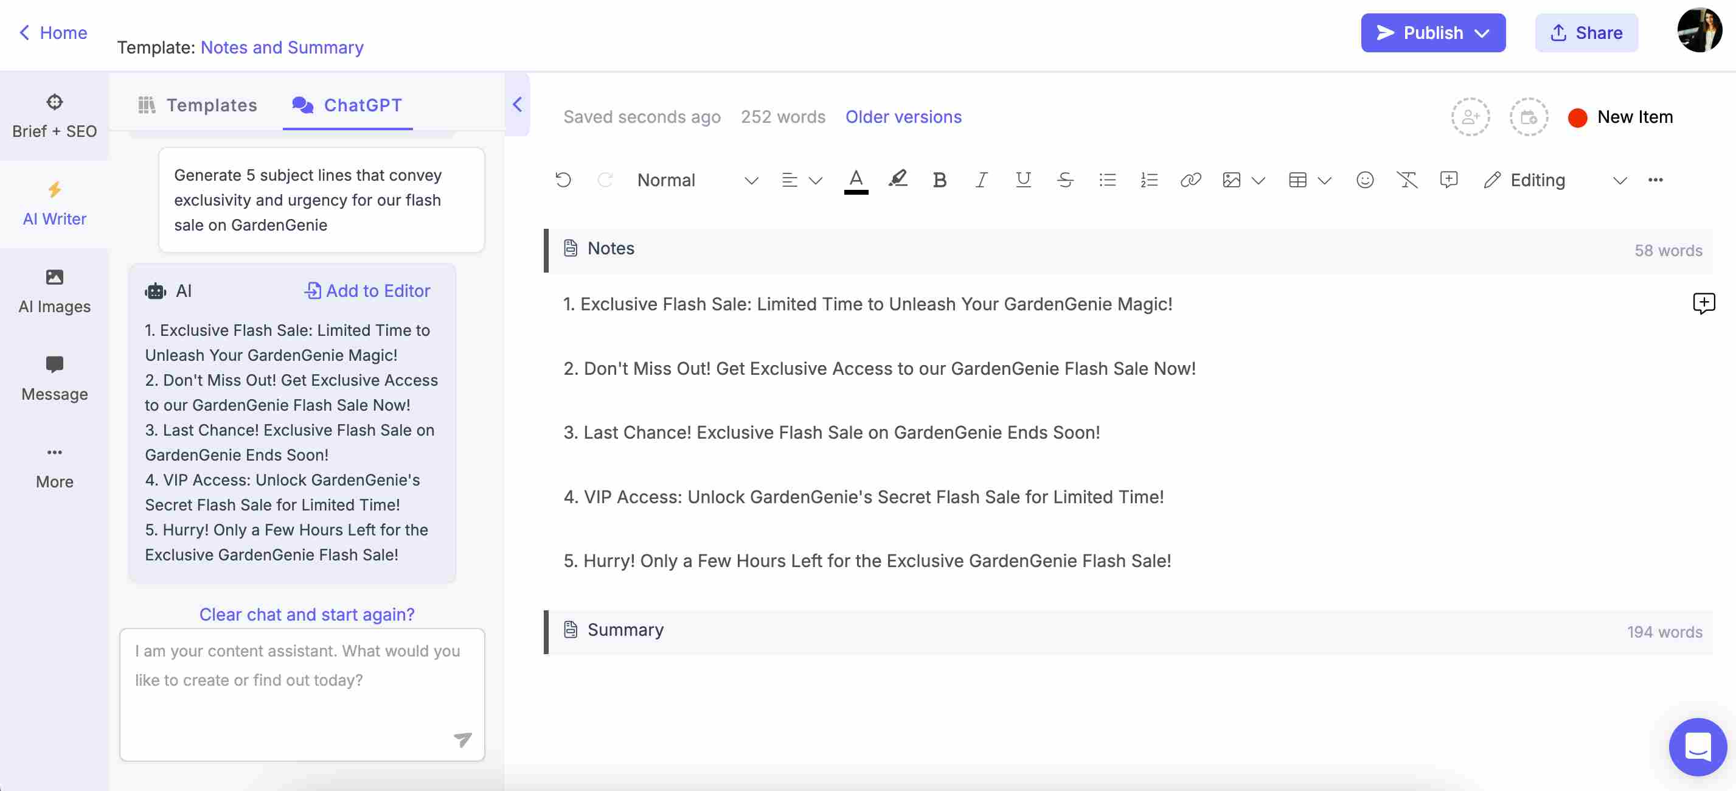Toggle bold formatting

939,180
